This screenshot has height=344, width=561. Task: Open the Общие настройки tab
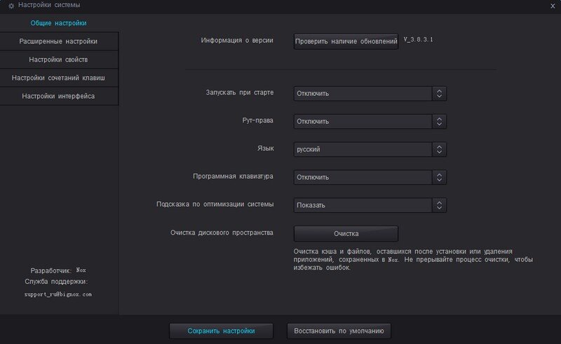58,23
